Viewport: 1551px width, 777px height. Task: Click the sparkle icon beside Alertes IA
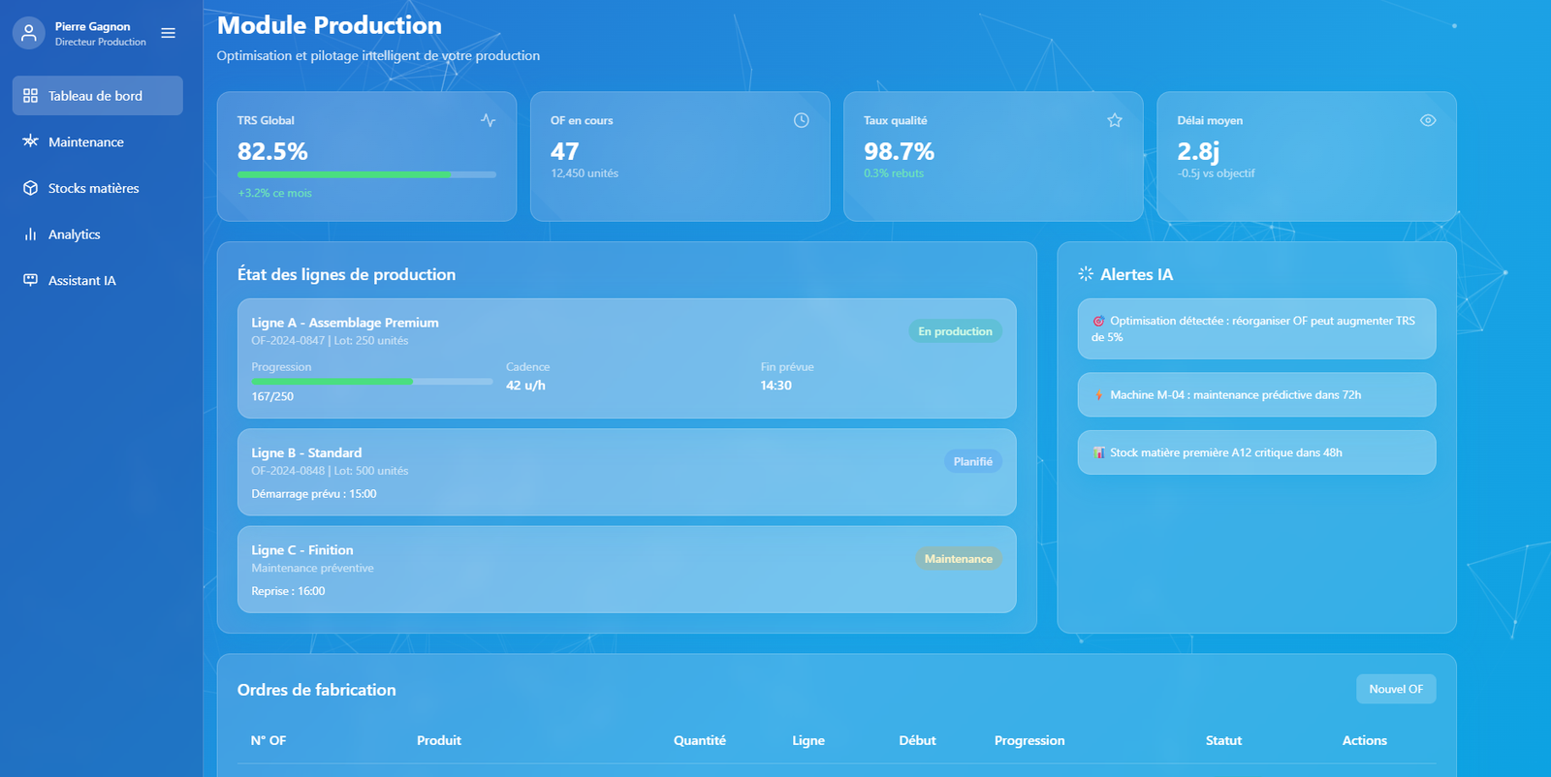pos(1086,274)
